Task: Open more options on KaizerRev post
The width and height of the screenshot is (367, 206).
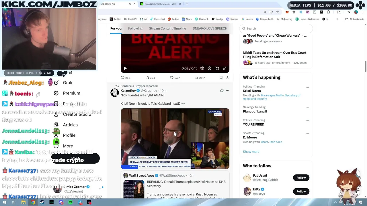Action: tap(227, 91)
